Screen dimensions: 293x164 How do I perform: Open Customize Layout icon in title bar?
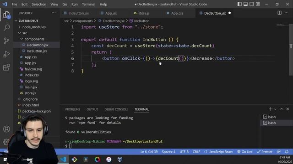(258, 4)
